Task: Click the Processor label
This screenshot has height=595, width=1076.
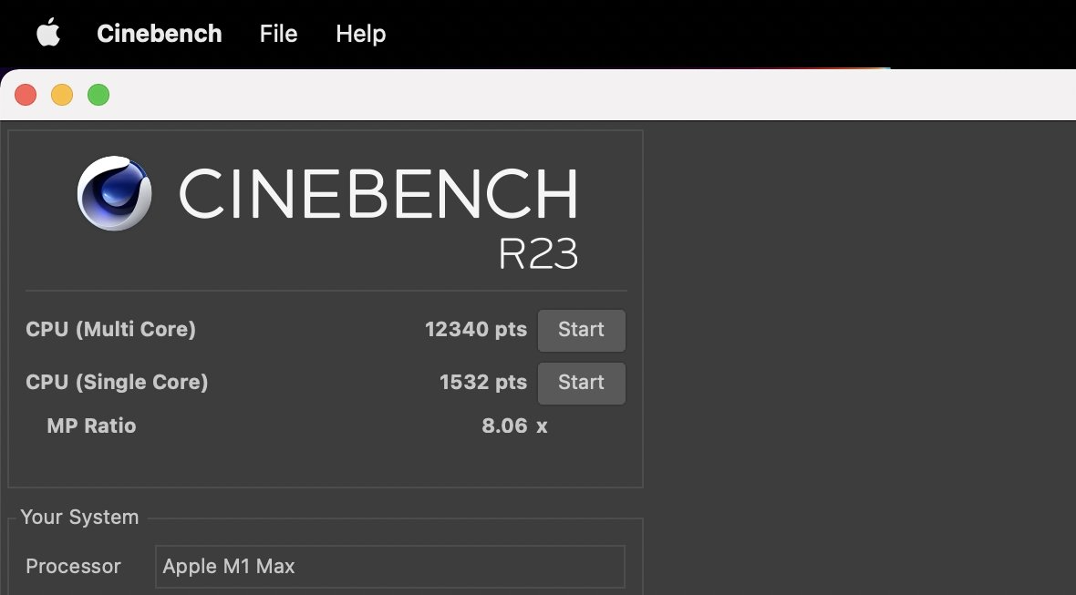Action: click(x=73, y=566)
